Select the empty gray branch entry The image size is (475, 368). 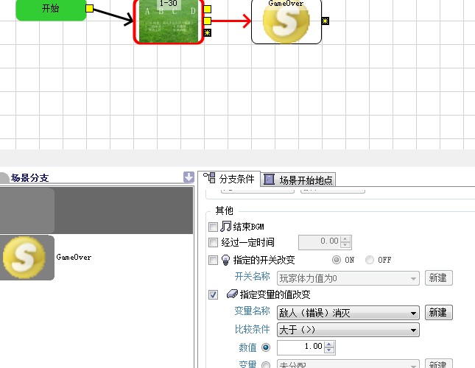pyautogui.click(x=96, y=210)
